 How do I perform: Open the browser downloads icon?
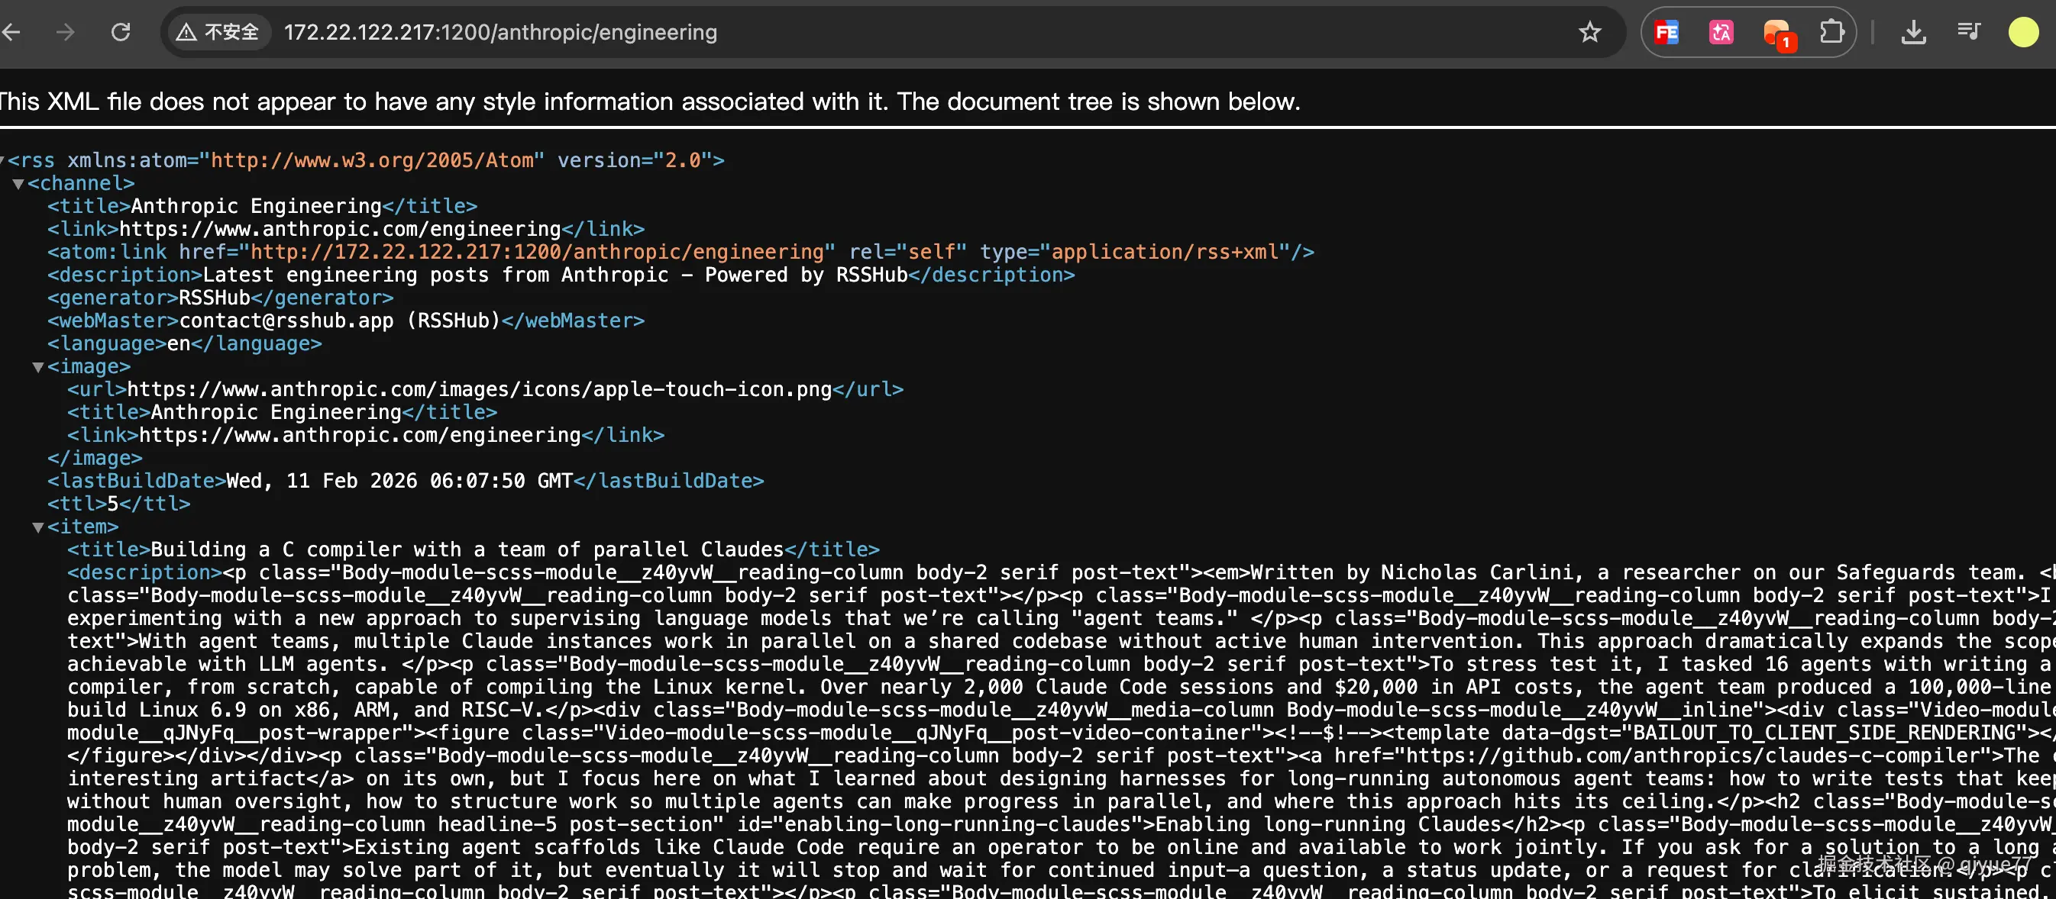coord(1913,32)
